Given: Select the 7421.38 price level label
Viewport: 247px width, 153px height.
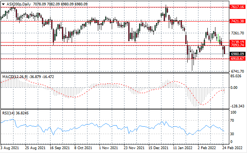Looking at the screenshot, I should (237, 21).
